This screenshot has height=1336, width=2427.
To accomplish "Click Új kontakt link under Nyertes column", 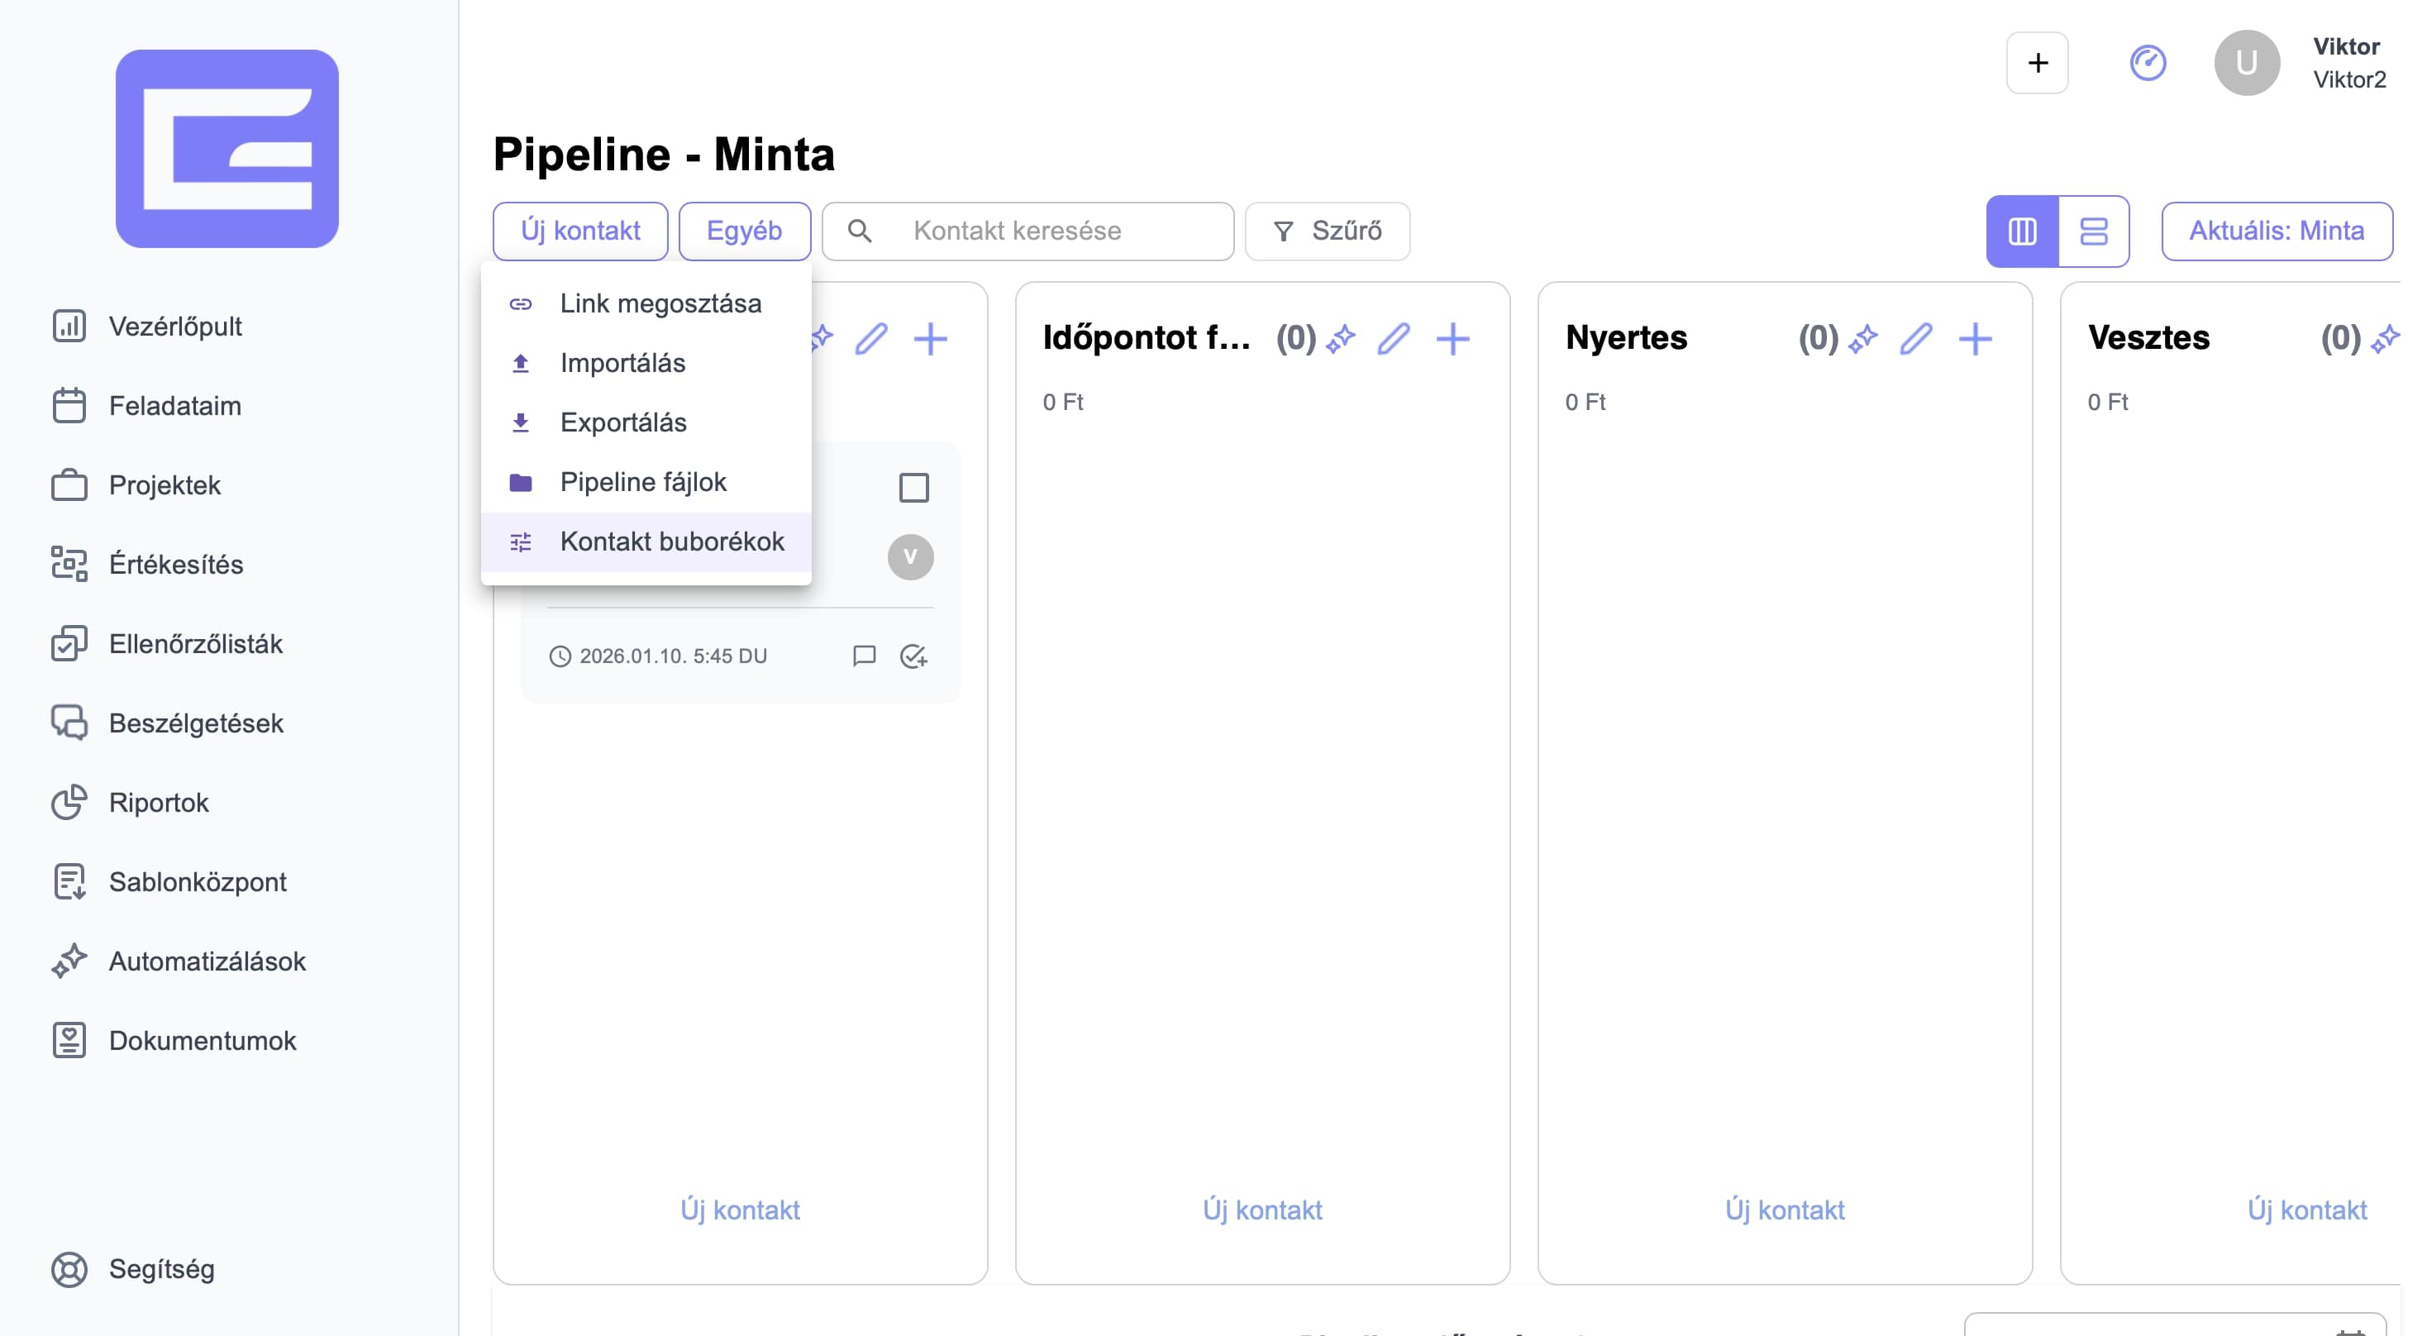I will [1785, 1210].
